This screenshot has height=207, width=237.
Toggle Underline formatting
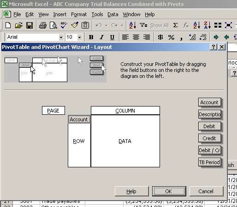(112, 37)
